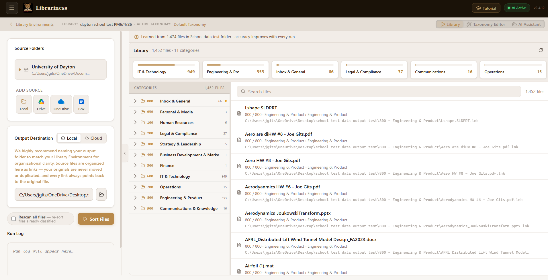Add a Box source
The width and height of the screenshot is (548, 280).
[x=81, y=104]
